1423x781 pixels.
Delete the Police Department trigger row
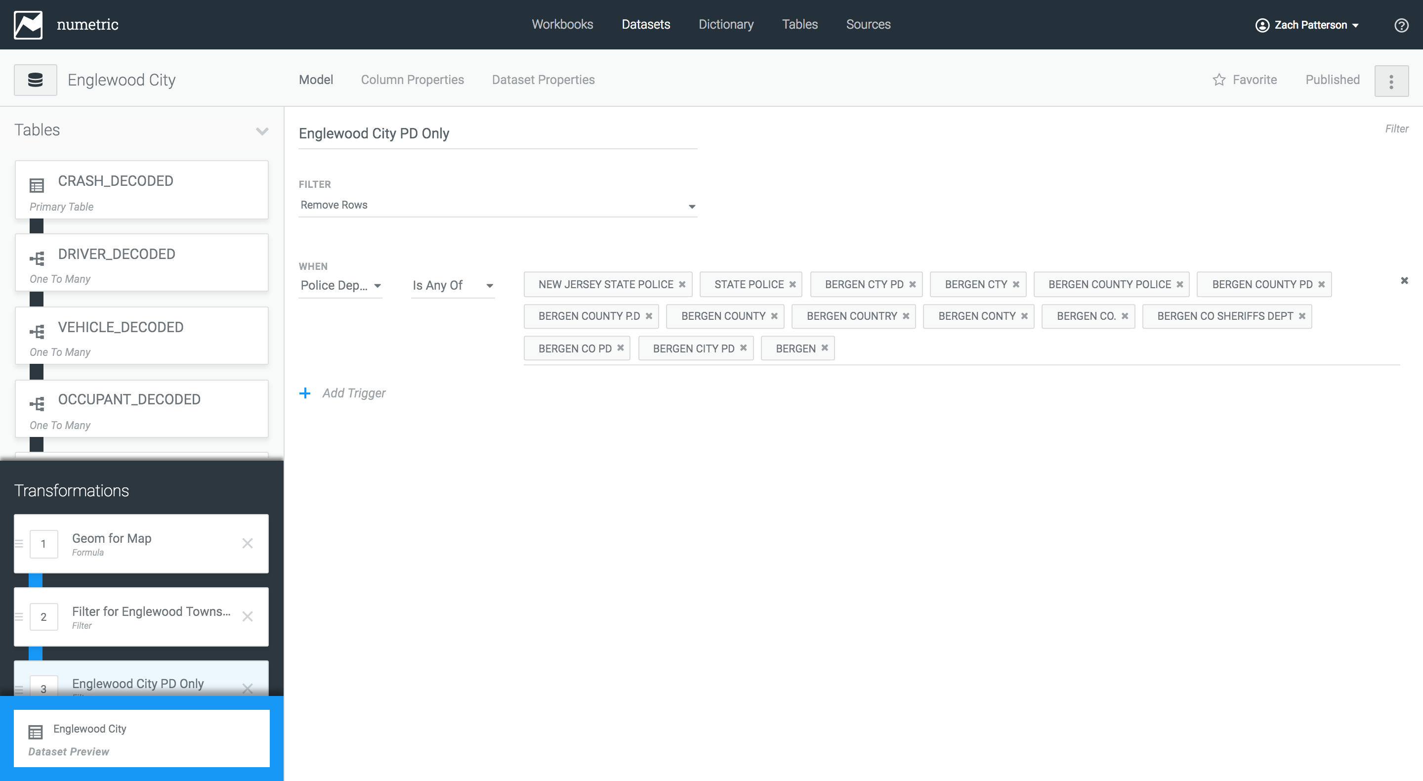(x=1404, y=281)
